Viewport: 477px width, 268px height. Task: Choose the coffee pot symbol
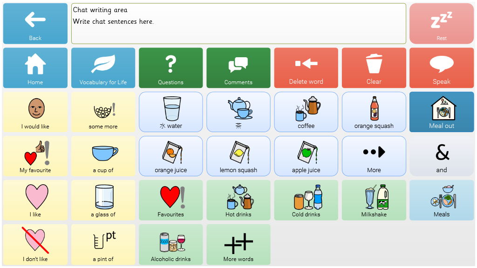coord(306,112)
